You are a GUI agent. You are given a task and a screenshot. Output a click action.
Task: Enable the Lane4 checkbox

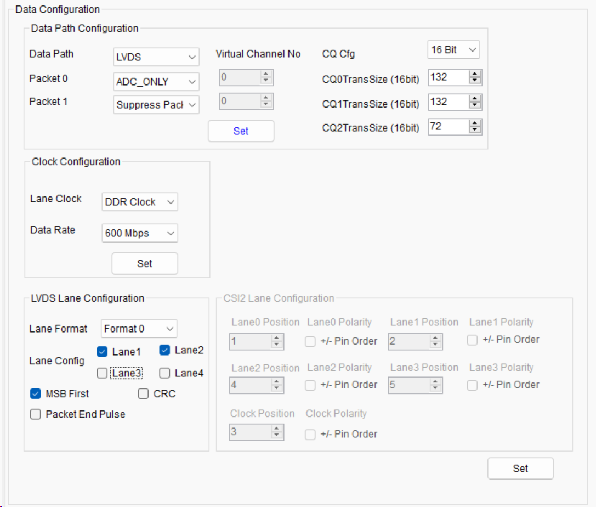coord(164,373)
